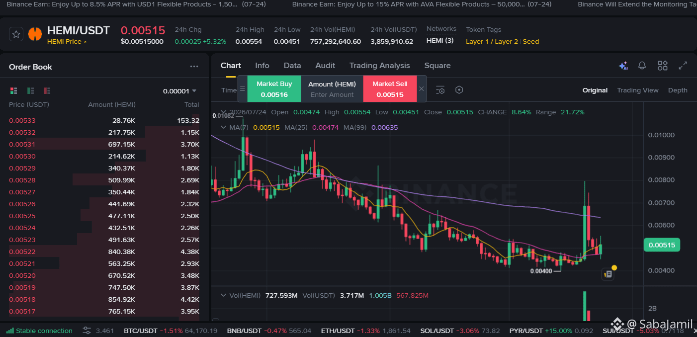This screenshot has height=337, width=697.
Task: Focus the Amount (HEMI) input field
Action: [x=332, y=94]
